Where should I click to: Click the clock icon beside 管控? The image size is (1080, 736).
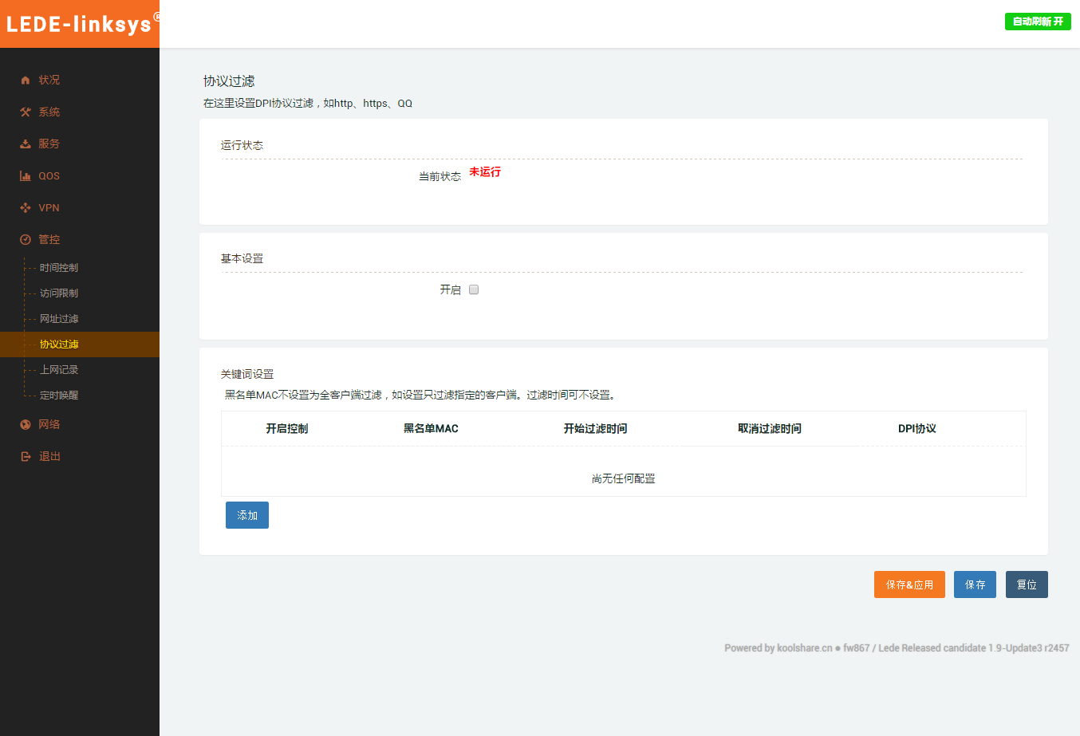(26, 239)
